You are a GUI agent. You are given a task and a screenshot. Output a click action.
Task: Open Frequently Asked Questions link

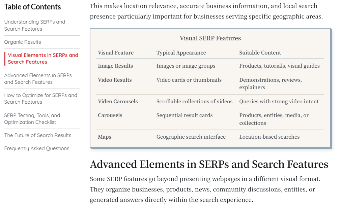pos(37,148)
